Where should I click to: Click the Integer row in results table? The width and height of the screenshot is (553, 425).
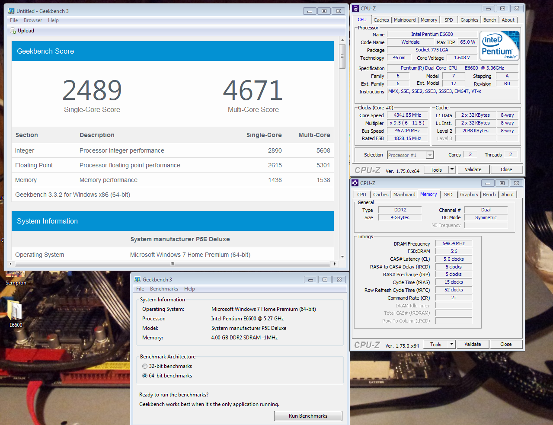tap(173, 150)
